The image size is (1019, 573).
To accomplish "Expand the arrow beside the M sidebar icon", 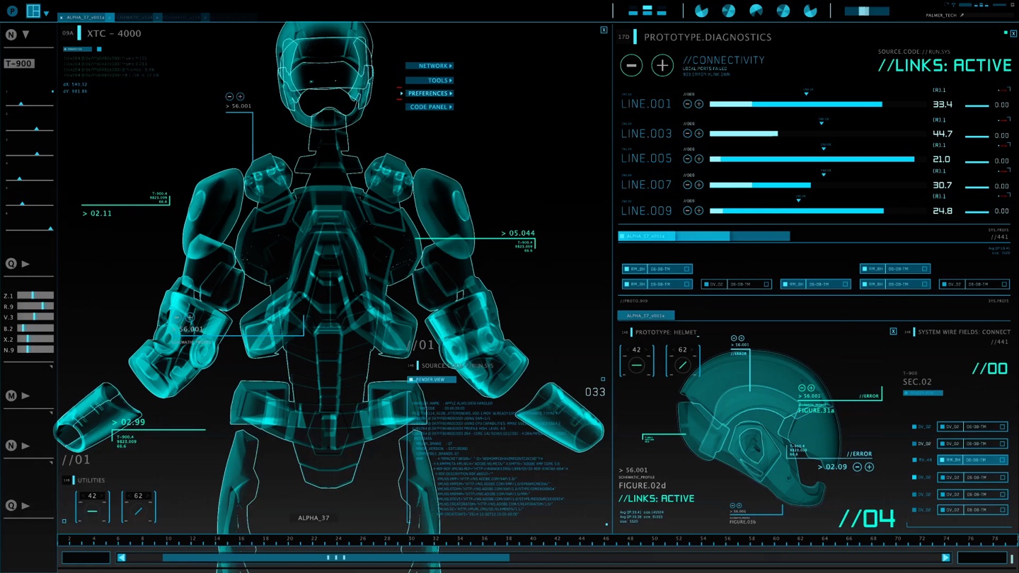I will click(x=26, y=396).
